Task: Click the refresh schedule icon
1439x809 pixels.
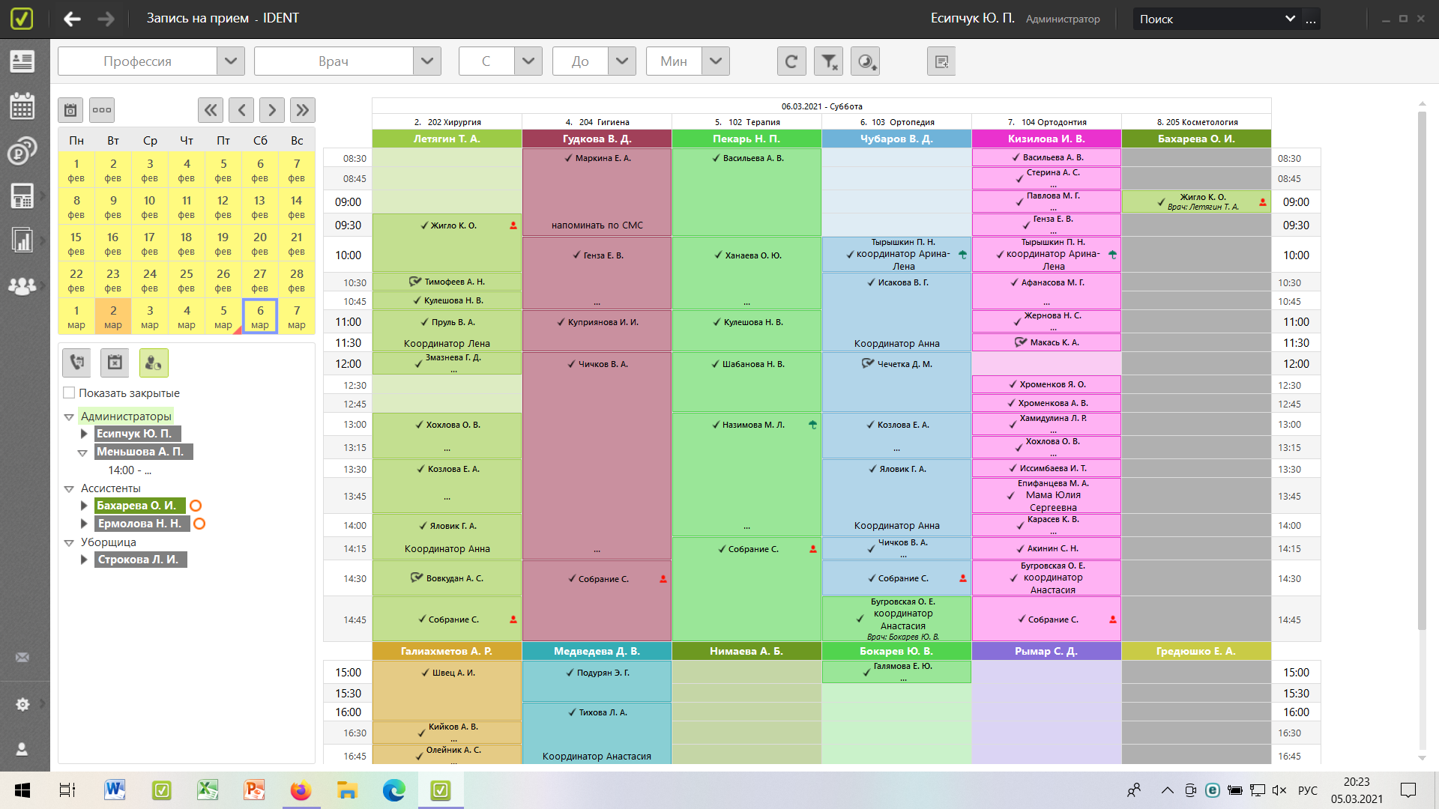Action: (x=791, y=61)
